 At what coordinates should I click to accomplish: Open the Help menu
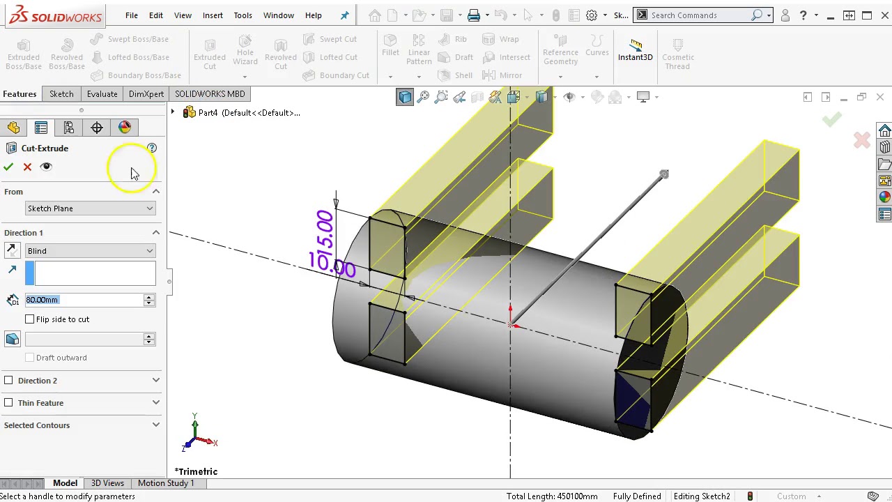pyautogui.click(x=313, y=15)
